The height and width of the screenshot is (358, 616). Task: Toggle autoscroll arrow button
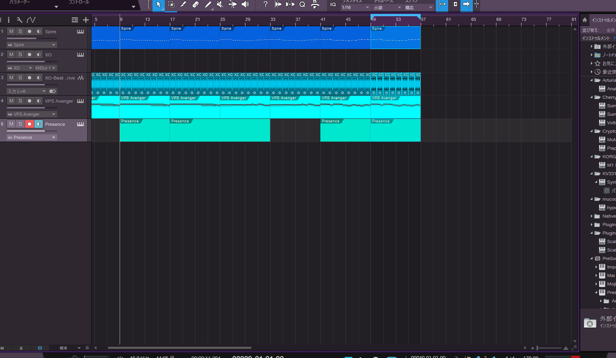coord(466,5)
